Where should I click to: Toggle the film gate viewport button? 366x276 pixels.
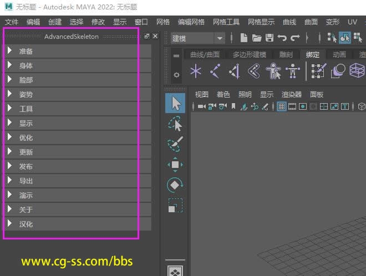(x=292, y=106)
